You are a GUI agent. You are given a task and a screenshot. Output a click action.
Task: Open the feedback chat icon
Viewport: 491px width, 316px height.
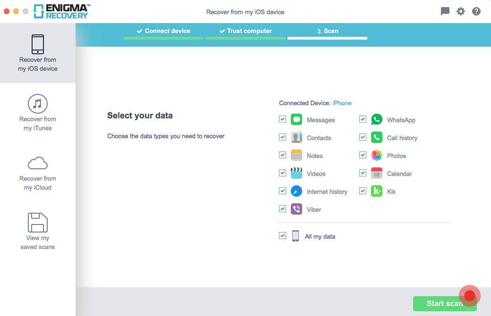point(445,12)
